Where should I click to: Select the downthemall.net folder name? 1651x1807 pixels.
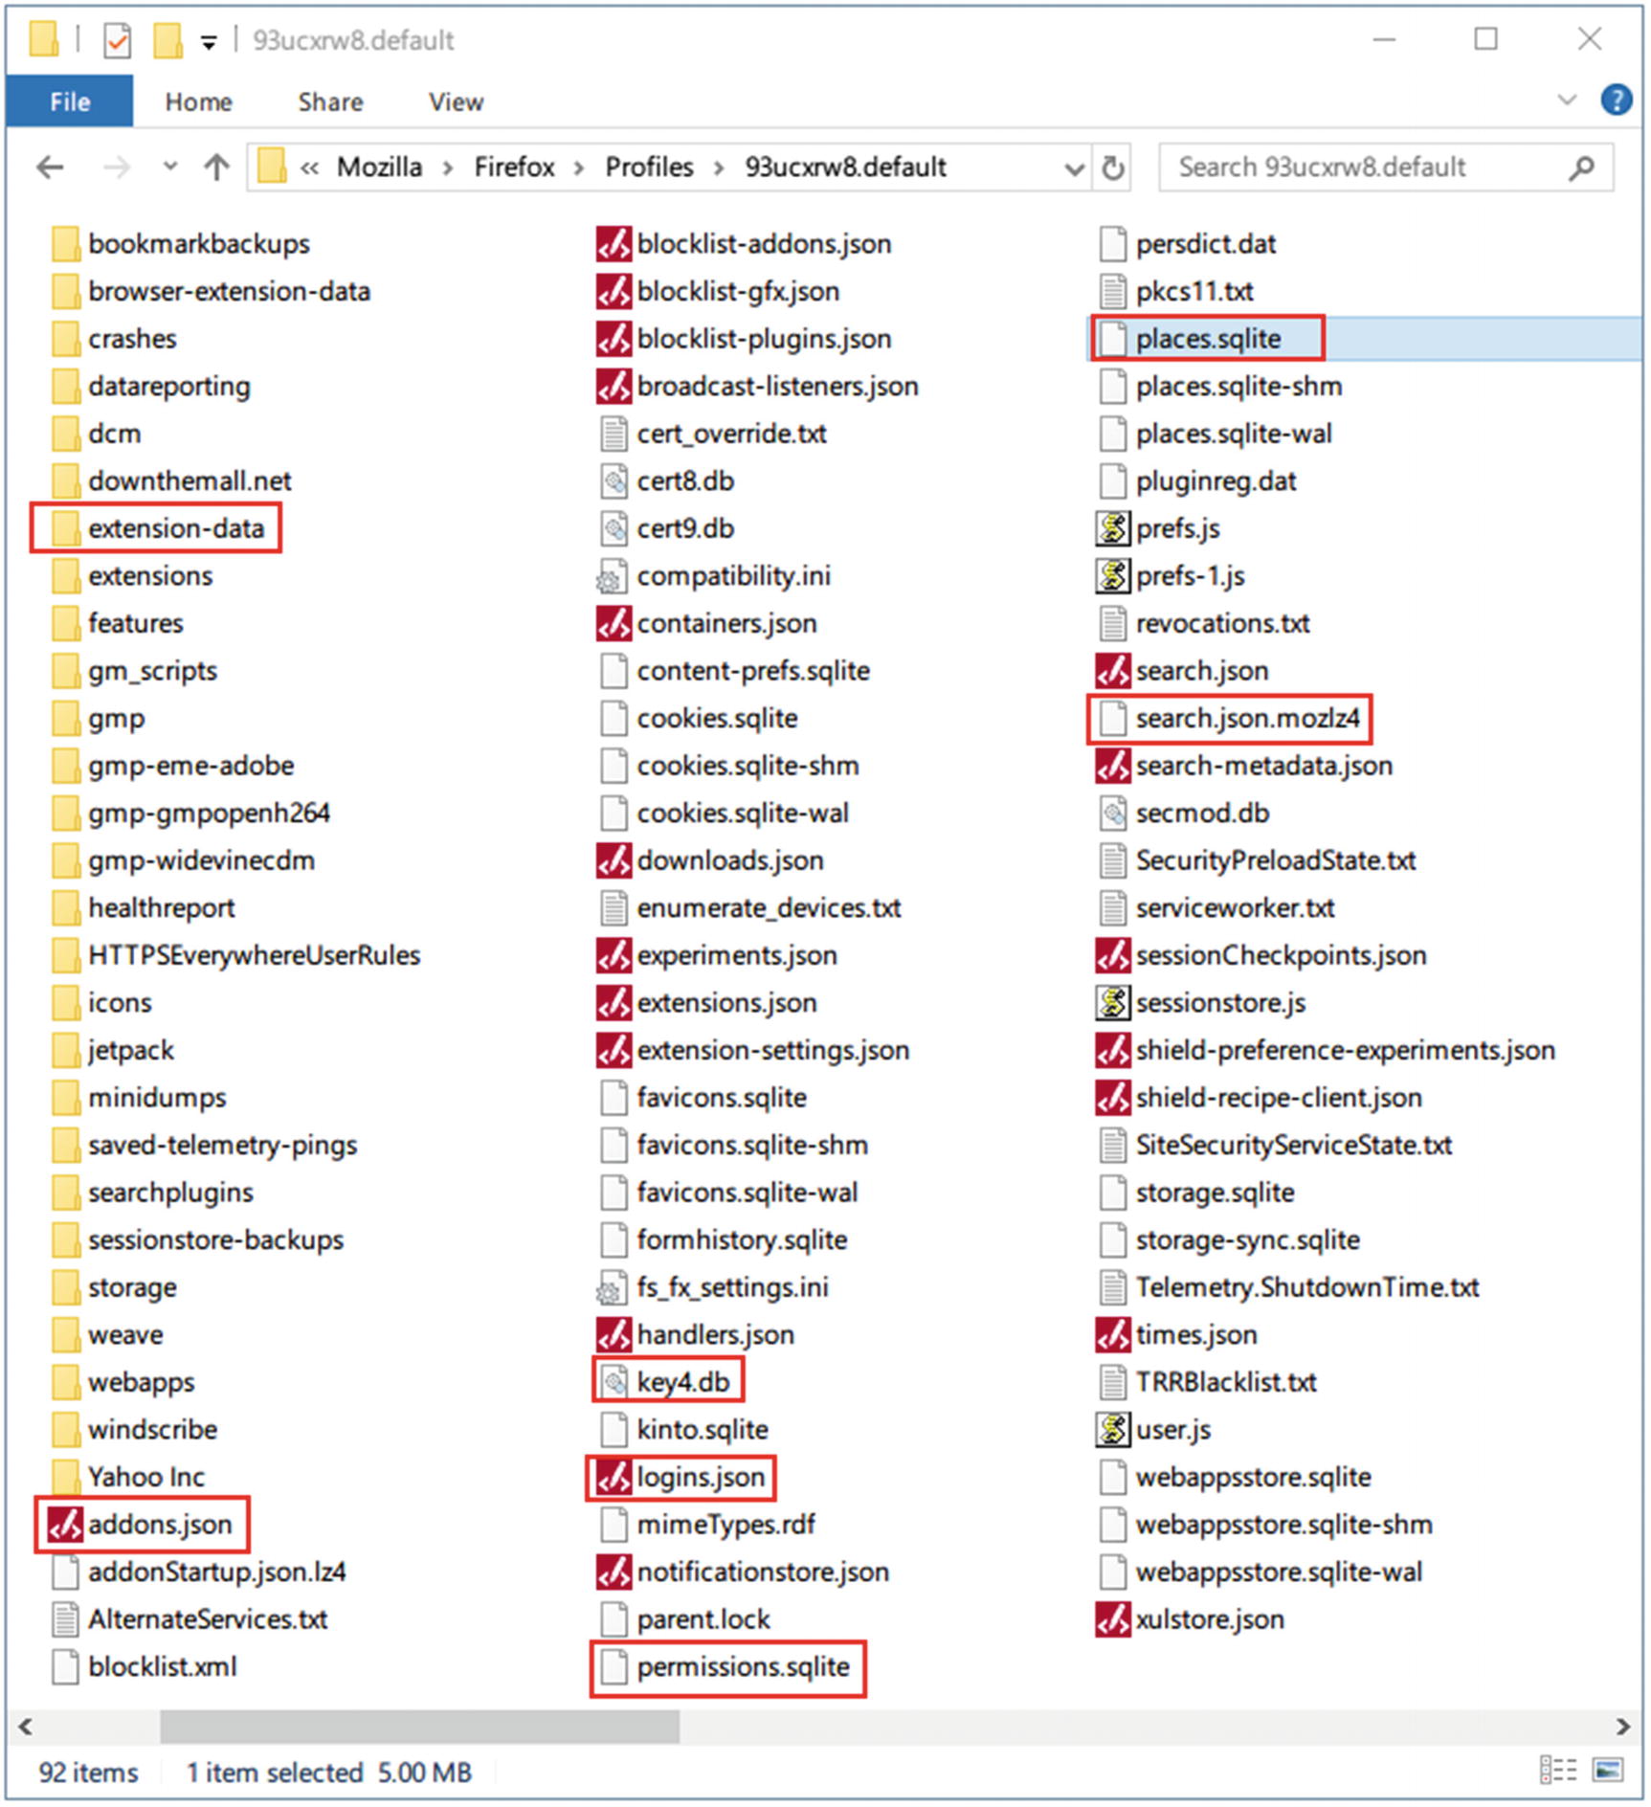click(x=190, y=480)
